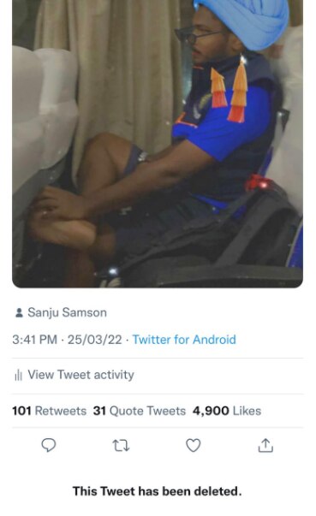This screenshot has width=316, height=516.
Task: Retweet using the arrows icon
Action: [x=121, y=446]
